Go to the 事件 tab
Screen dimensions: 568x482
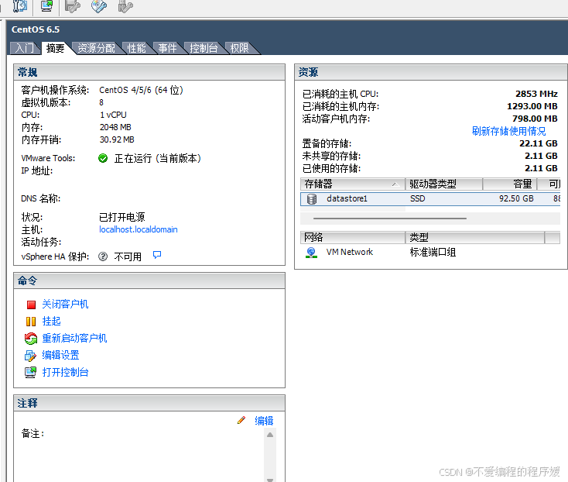pos(167,48)
